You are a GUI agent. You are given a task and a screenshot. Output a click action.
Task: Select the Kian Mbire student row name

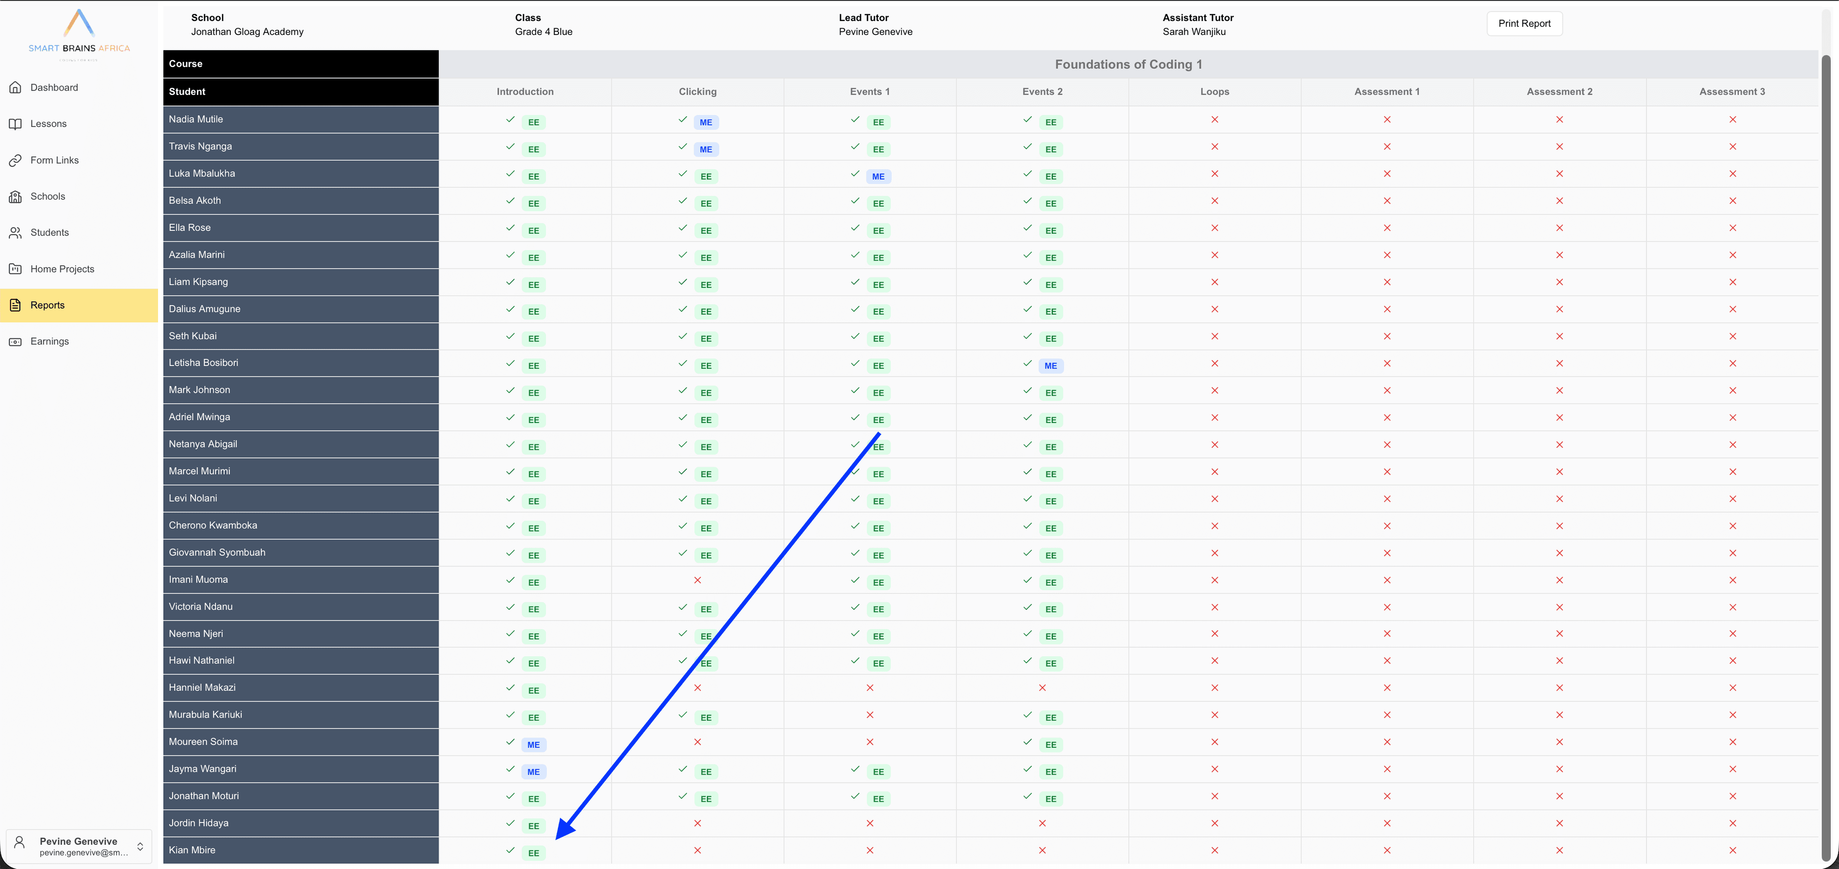[x=192, y=850]
